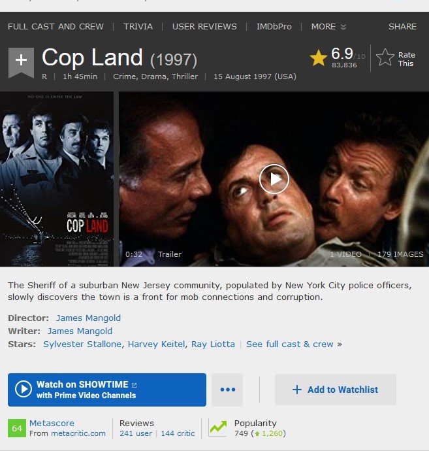Open the three-dots more watch options
The height and width of the screenshot is (451, 429).
(228, 390)
